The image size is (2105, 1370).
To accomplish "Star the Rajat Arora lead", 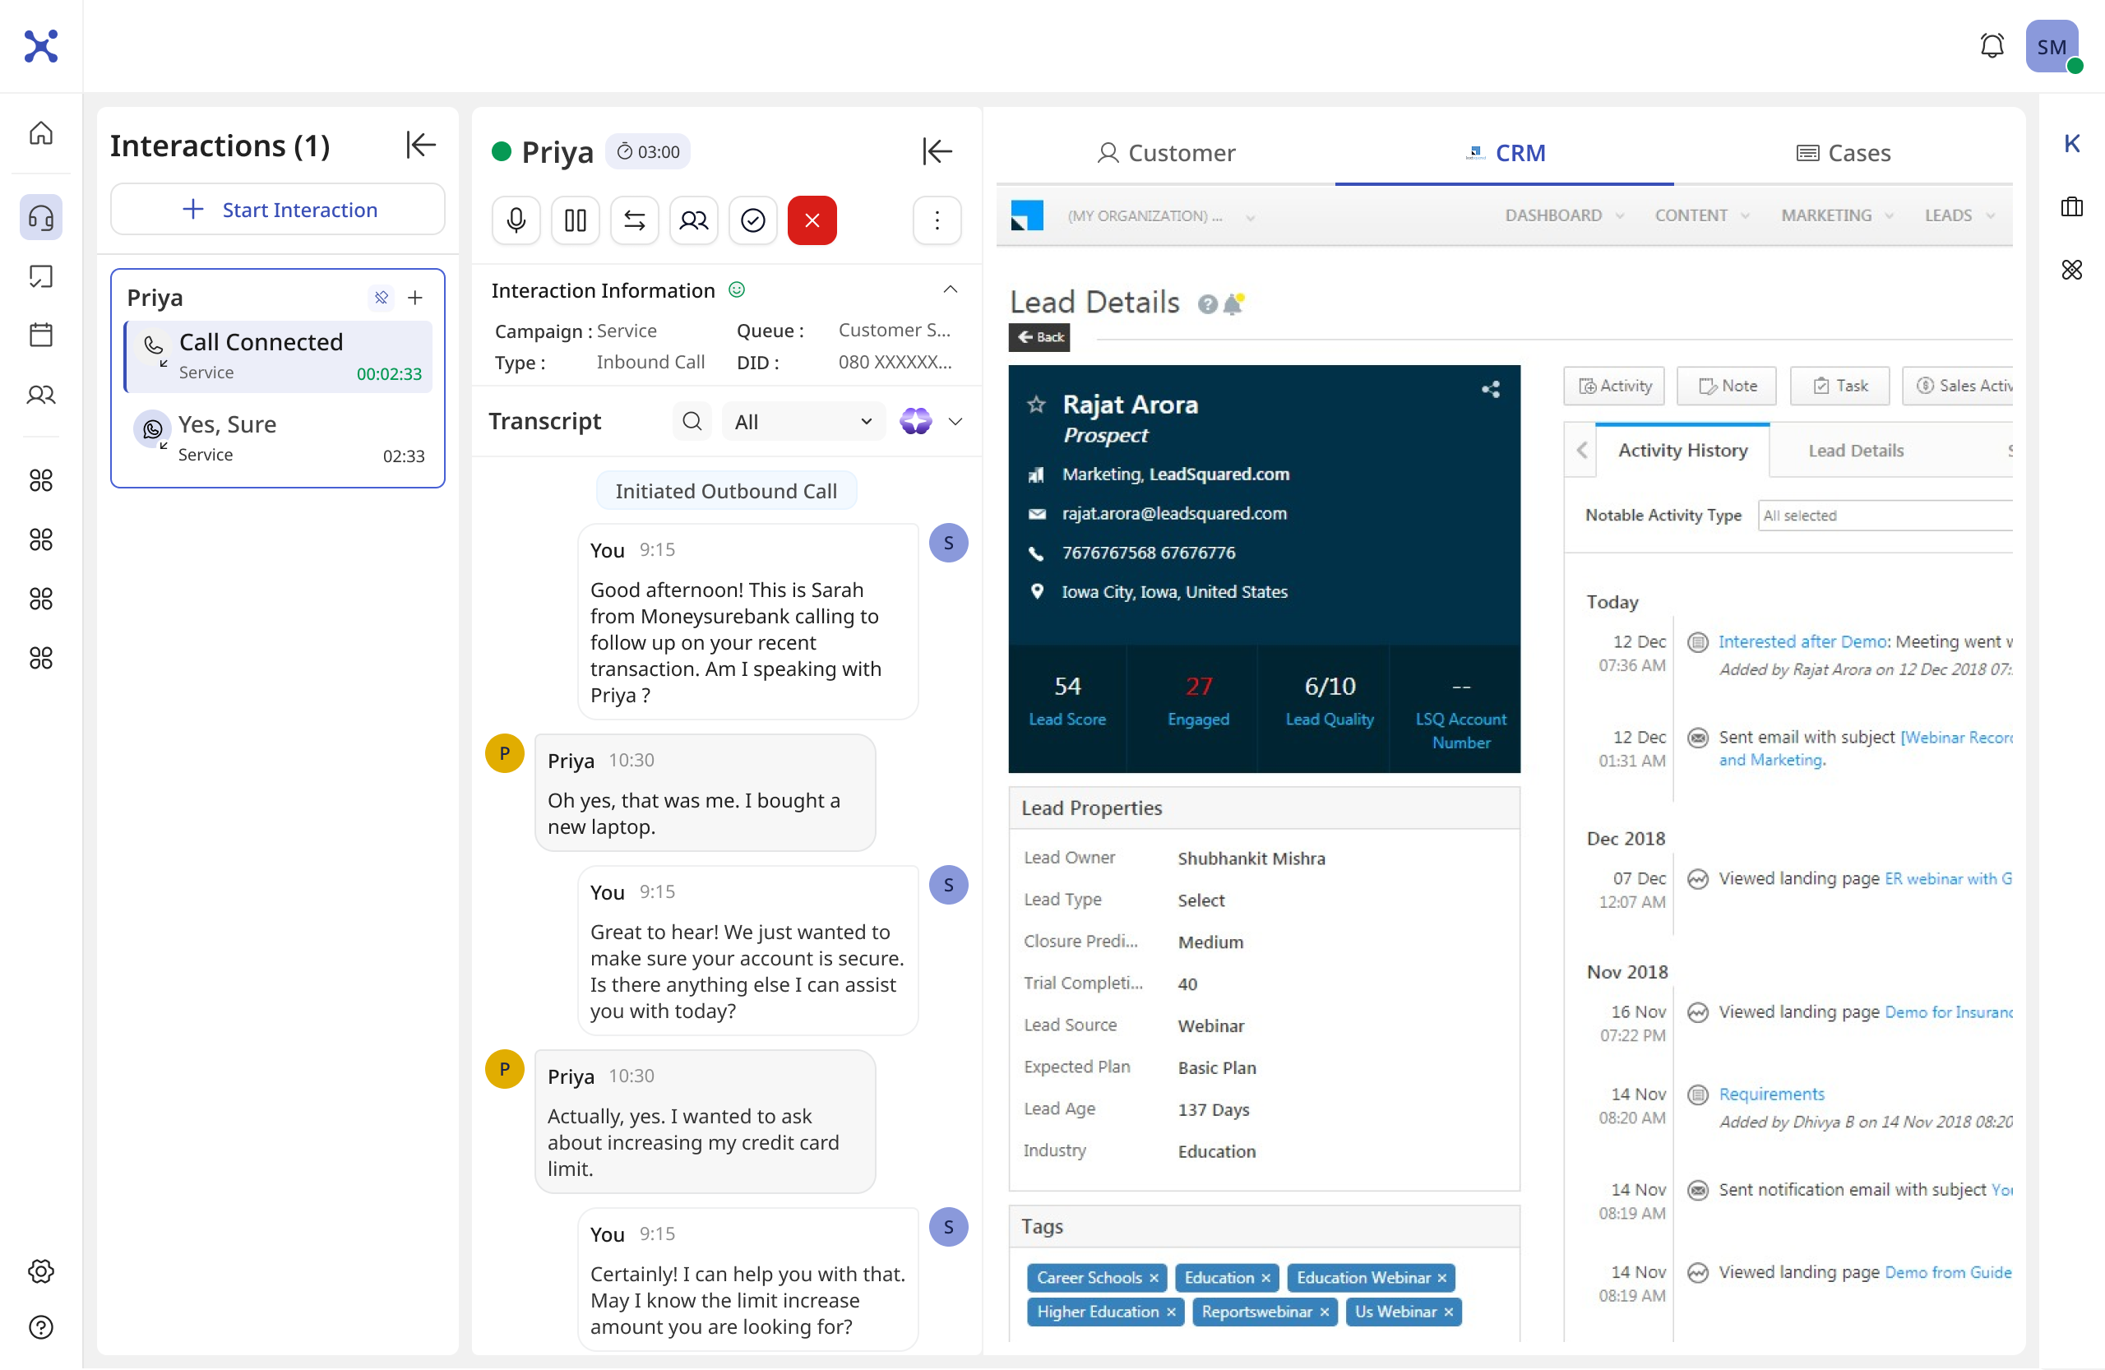I will click(x=1037, y=405).
